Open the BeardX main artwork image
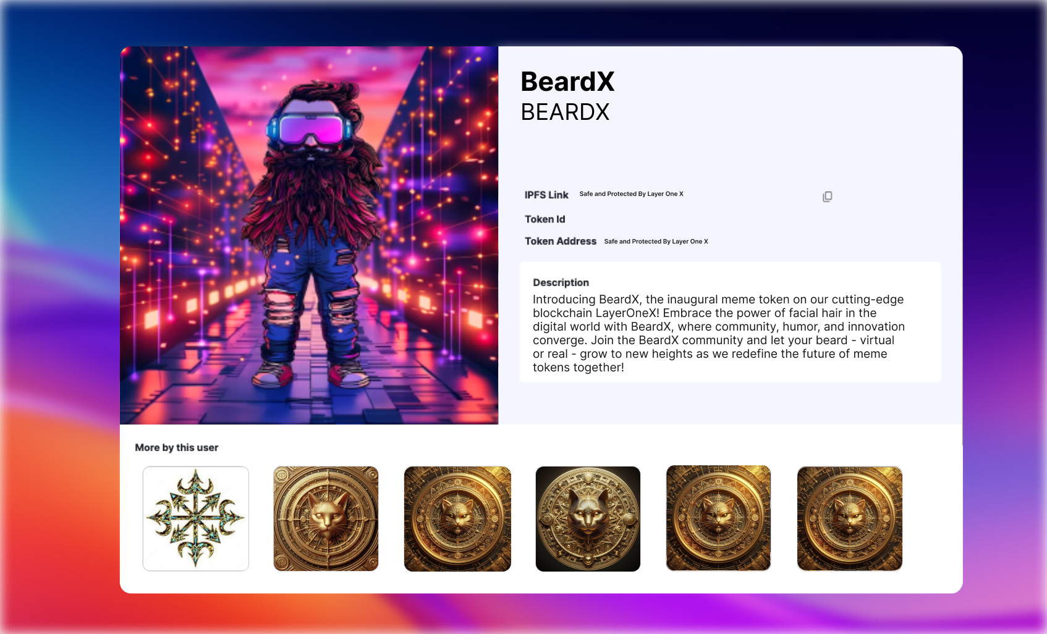 (309, 235)
